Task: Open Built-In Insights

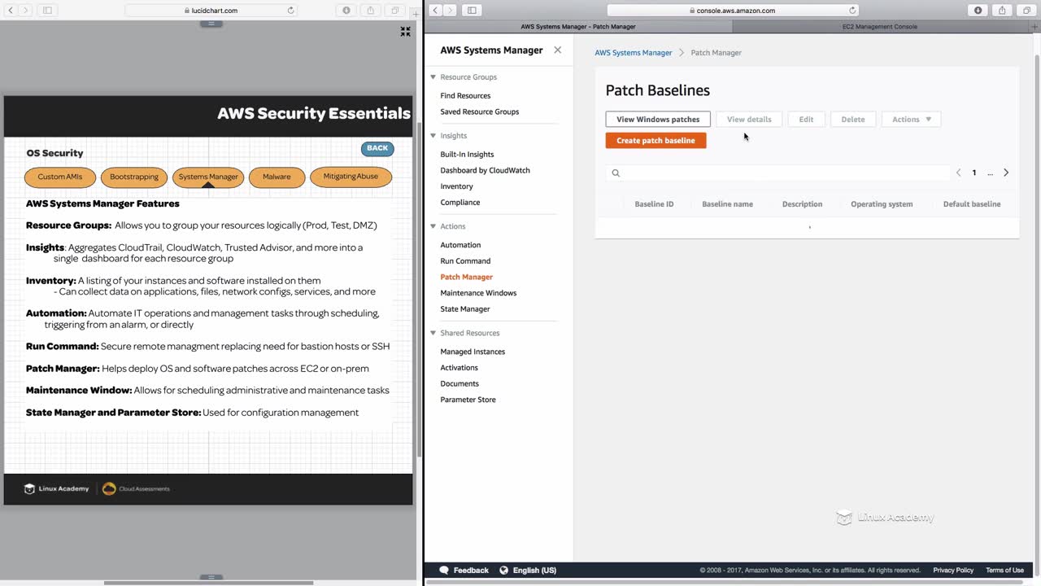Action: pos(467,154)
